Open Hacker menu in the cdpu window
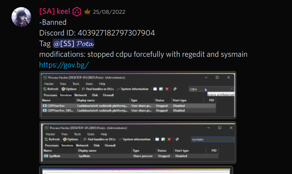292x174 pixels. point(49,84)
